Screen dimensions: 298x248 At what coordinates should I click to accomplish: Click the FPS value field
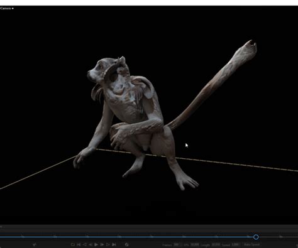coord(195,244)
